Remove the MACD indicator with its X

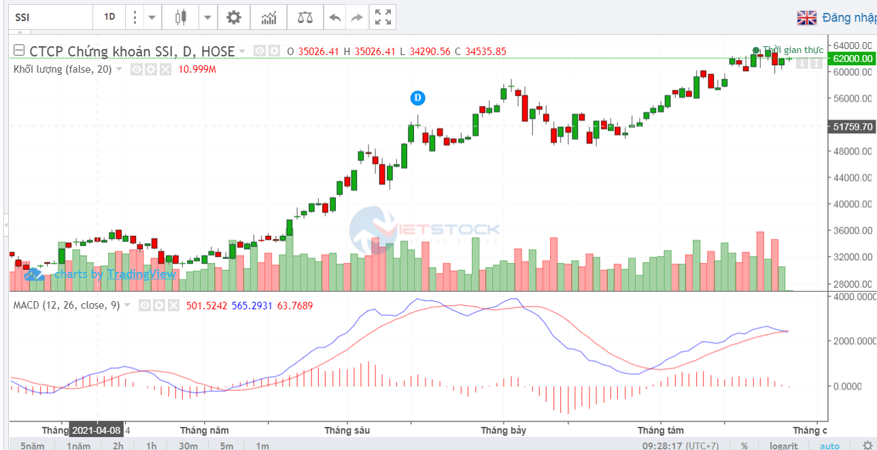173,306
